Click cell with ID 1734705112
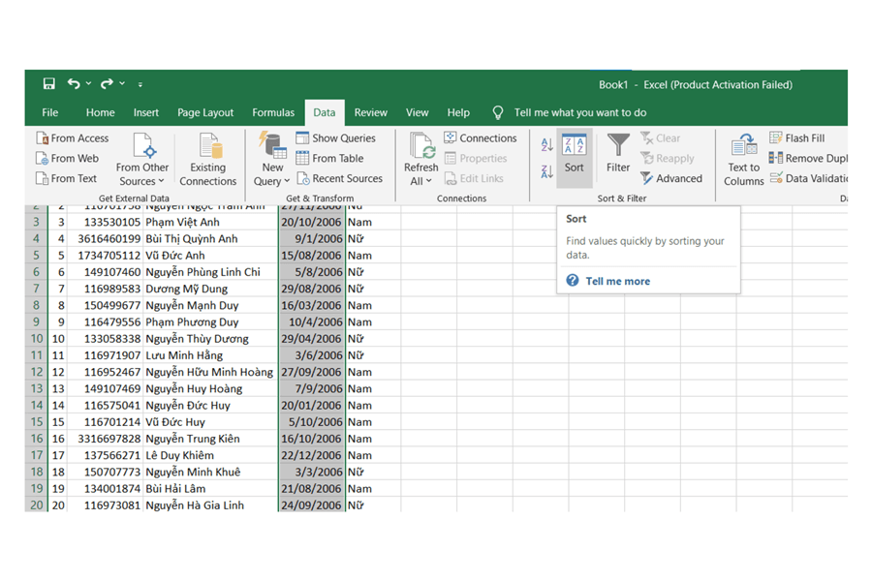Image resolution: width=872 pixels, height=581 pixels. (105, 256)
